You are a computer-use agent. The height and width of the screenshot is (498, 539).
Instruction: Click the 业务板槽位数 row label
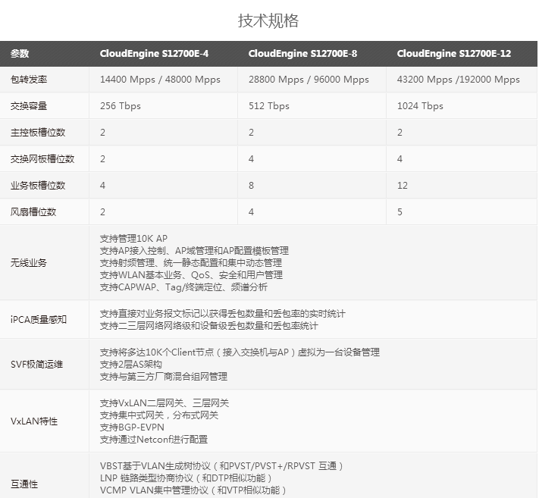[x=38, y=185]
